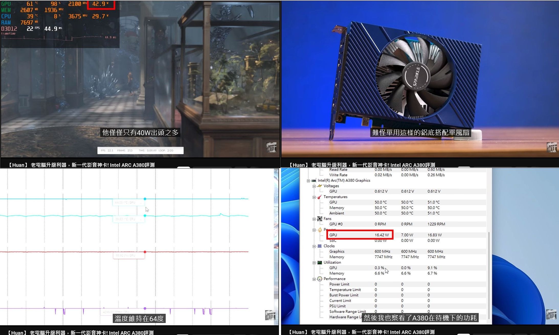
Task: Click the purple graph line data point
Action: (x=145, y=308)
